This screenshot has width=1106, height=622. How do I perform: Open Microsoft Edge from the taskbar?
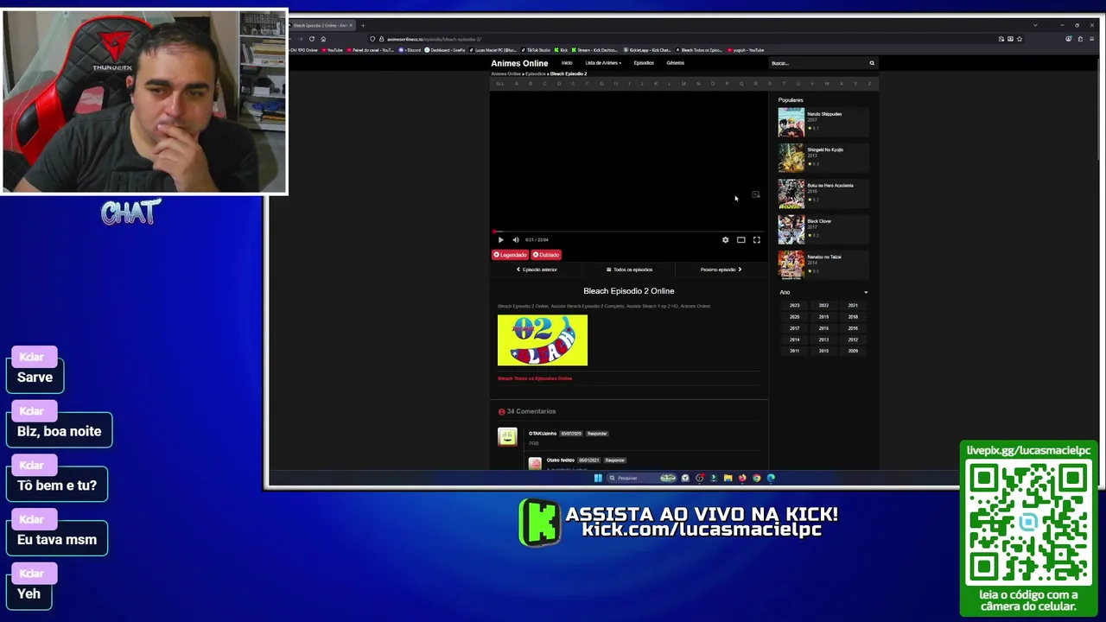pos(771,478)
